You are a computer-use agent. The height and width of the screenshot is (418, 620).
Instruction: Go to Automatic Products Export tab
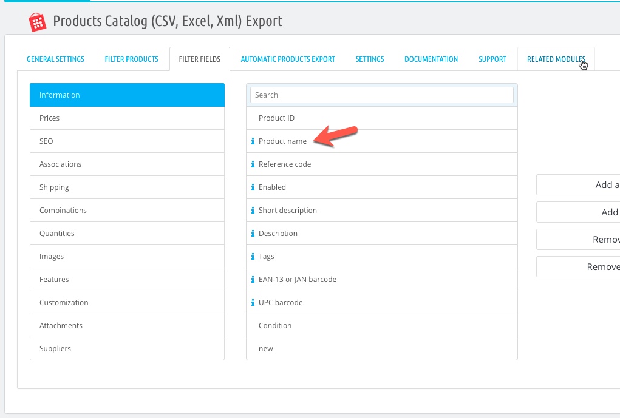[288, 59]
